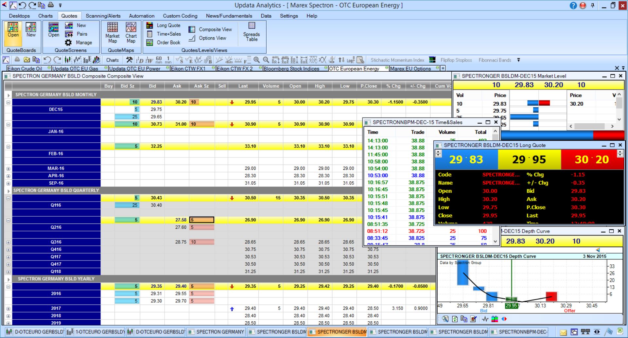Click the mail envelope icon in the status bar
Viewport: 628px width, 338px height.
pyautogui.click(x=563, y=332)
